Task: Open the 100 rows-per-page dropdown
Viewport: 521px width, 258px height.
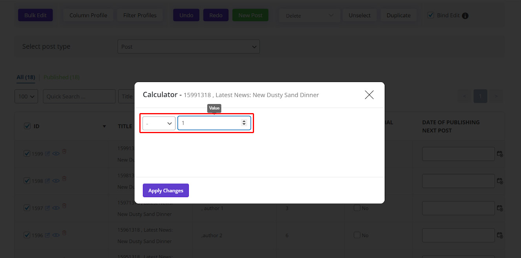Action: [26, 96]
